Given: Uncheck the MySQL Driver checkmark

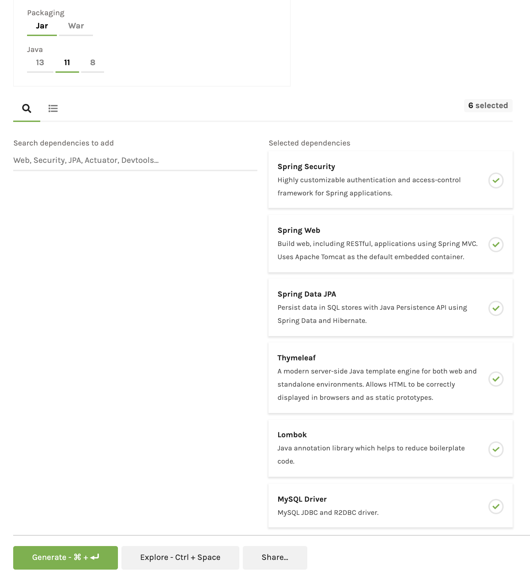Looking at the screenshot, I should [496, 507].
